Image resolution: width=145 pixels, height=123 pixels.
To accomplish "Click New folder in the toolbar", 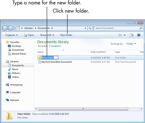I will pyautogui.click(x=66, y=35).
